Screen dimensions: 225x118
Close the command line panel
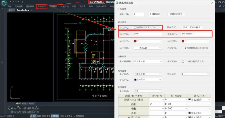(9, 109)
